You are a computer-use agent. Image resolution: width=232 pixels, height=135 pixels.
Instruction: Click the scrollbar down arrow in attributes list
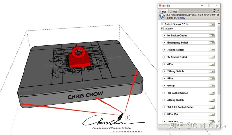pos(219,121)
